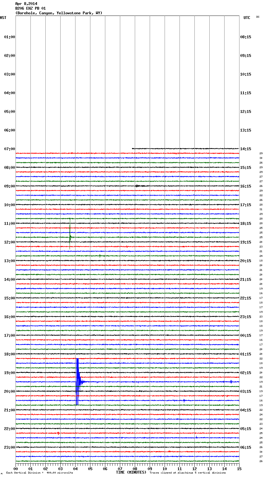The image size is (264, 477).
Task: Click the small red burst on the 22:15 trace
Action: pos(58,433)
